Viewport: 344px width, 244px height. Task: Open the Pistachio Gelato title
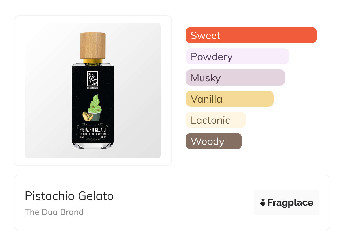click(69, 196)
